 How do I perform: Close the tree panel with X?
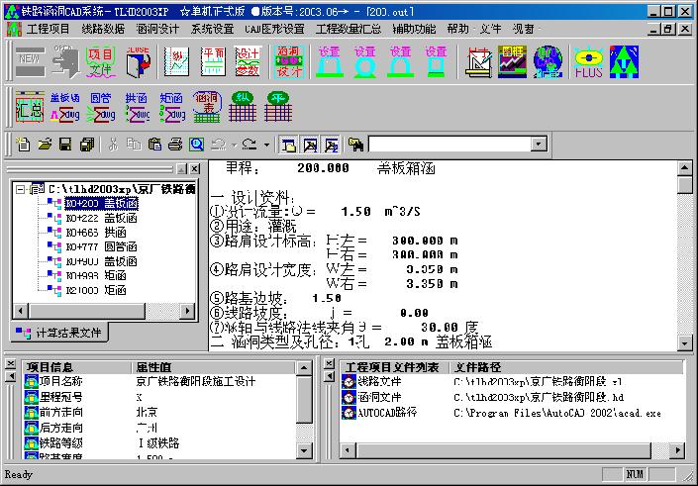[x=194, y=169]
